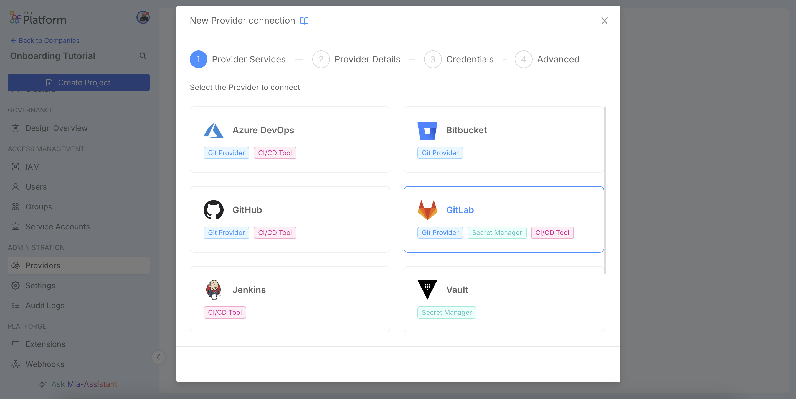Go to step 3 Credentials
Viewport: 796px width, 399px height.
[x=458, y=59]
